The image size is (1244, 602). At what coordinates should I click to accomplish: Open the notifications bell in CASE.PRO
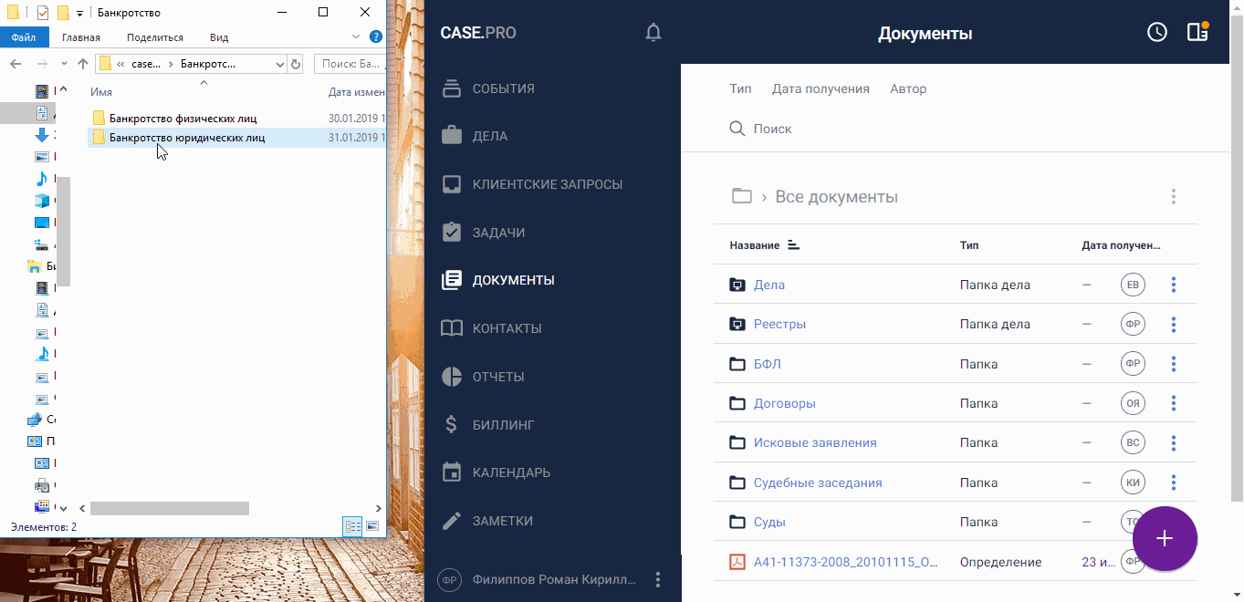pos(653,33)
